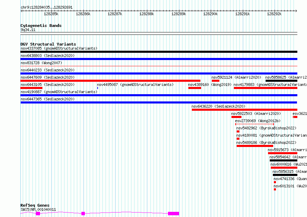Click the tiny blue nsv4495087 marker
This screenshot has height=217, width=307.
[98, 88]
